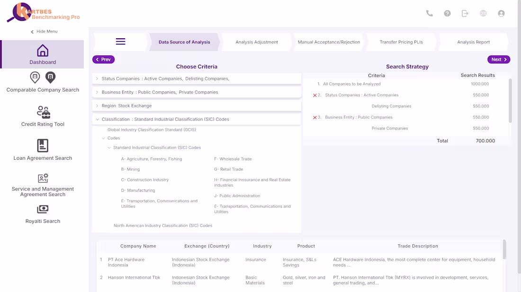The height and width of the screenshot is (292, 521).
Task: Open Service and Management Agreement Search icon
Action: [x=43, y=178]
